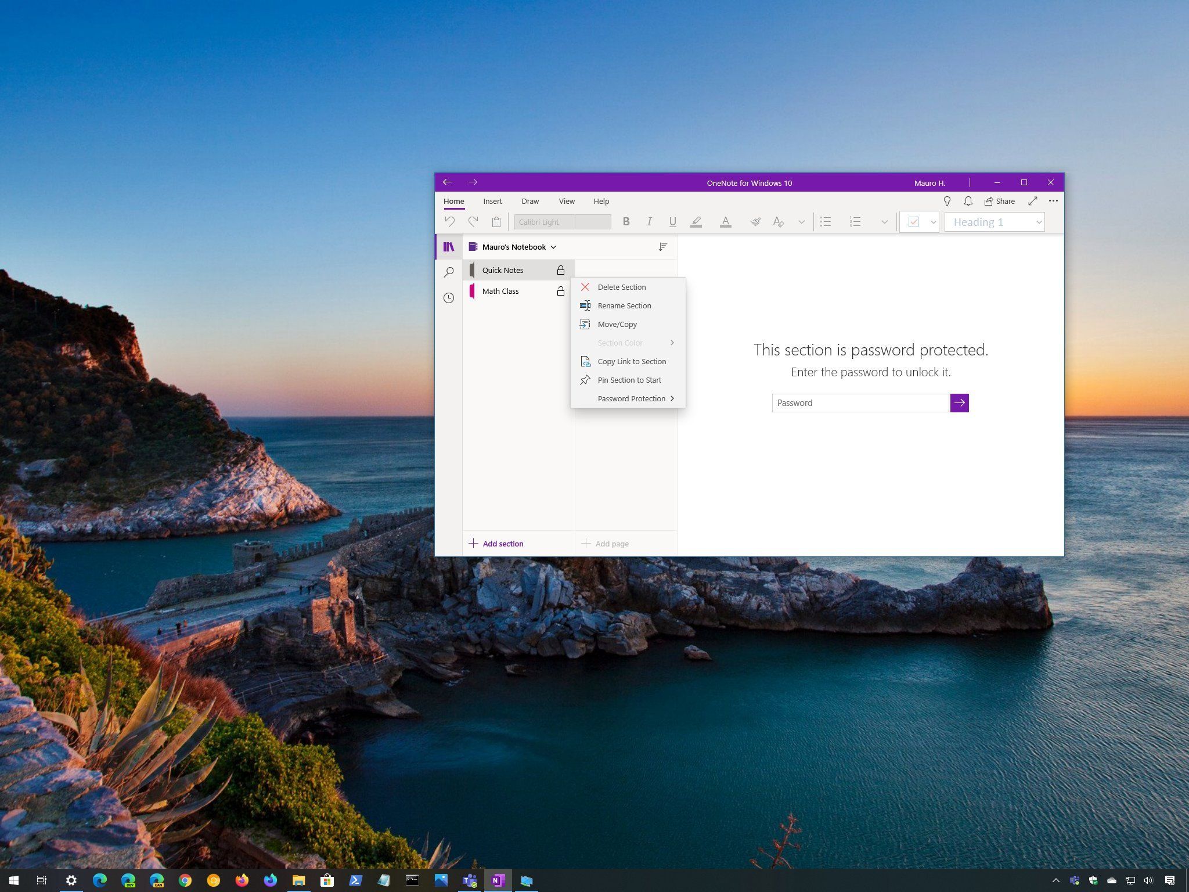Click the Undo icon
Screen dimensions: 1189x892
coord(450,221)
